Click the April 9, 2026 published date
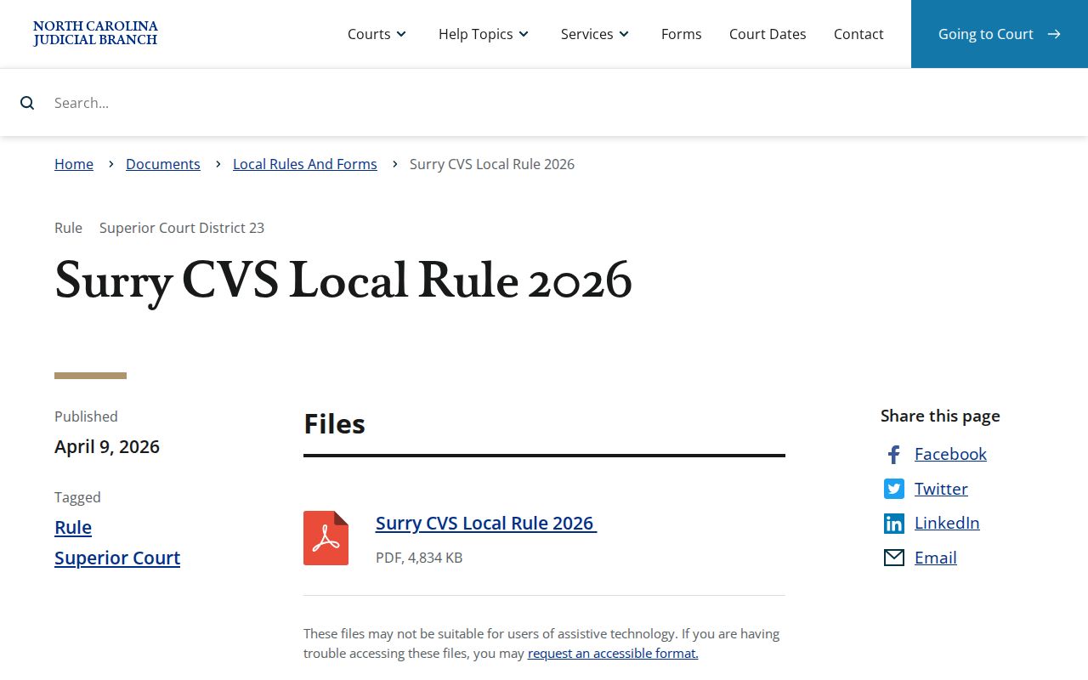 [x=107, y=446]
